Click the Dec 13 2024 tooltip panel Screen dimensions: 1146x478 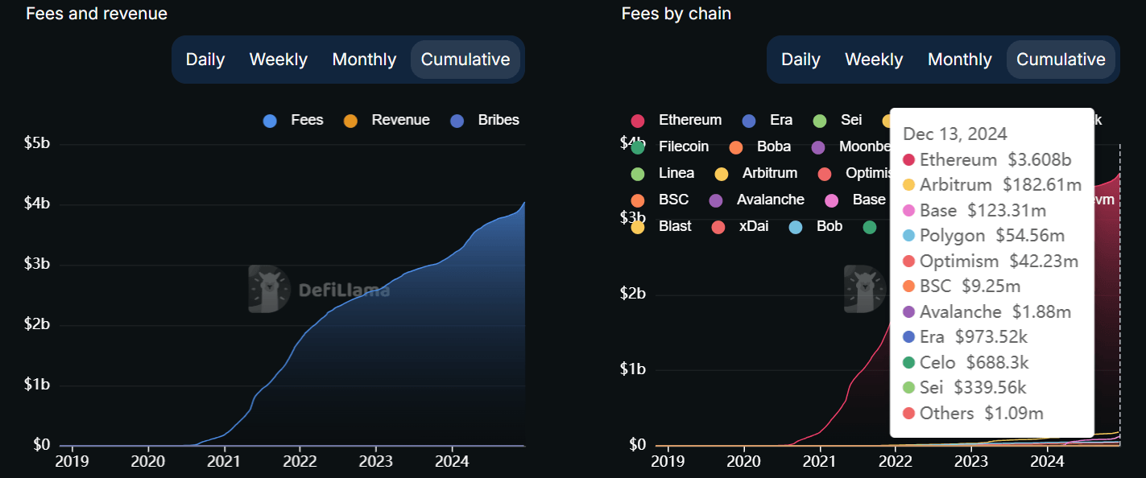991,274
